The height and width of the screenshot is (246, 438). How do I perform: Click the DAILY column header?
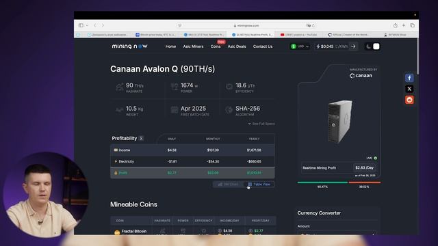coord(172,139)
